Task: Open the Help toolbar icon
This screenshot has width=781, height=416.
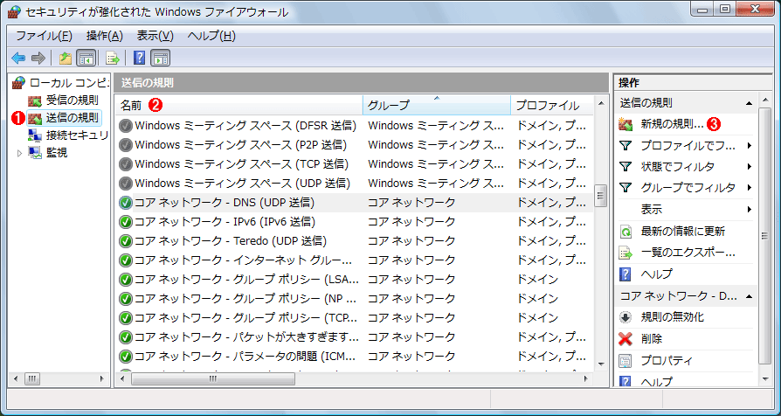Action: [x=140, y=59]
